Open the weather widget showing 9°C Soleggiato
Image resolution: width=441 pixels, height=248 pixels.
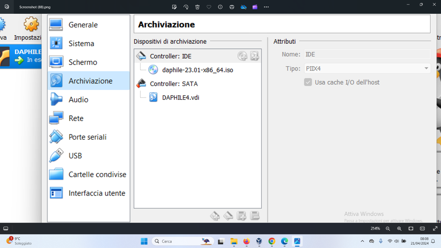click(x=19, y=241)
